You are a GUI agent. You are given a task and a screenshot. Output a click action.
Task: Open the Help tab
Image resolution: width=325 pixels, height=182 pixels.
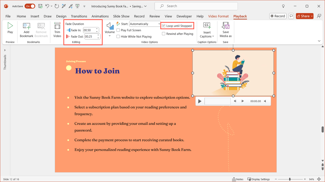coord(200,16)
